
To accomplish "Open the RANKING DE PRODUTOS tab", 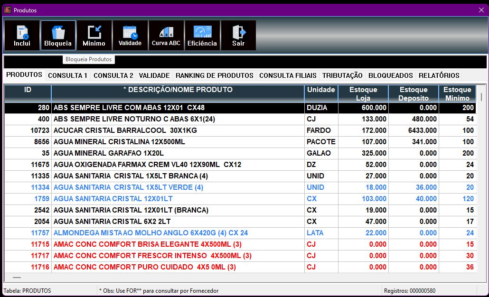I will click(214, 75).
